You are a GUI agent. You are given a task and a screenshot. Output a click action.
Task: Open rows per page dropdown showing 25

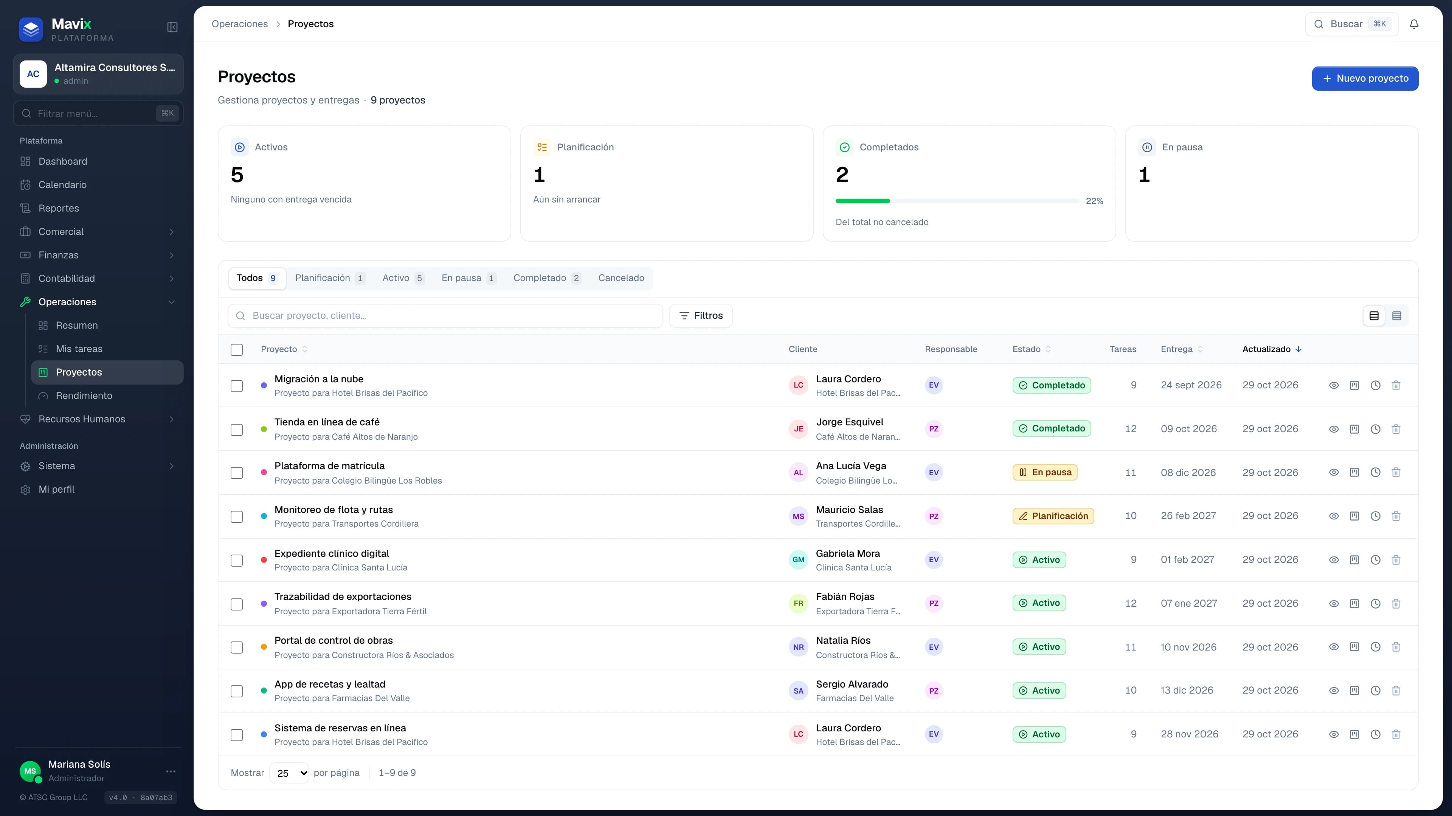click(289, 773)
